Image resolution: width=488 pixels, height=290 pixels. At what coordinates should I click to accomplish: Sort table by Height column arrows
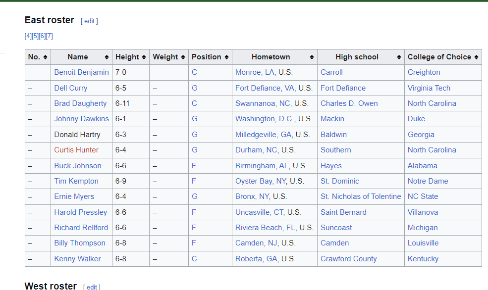[144, 57]
